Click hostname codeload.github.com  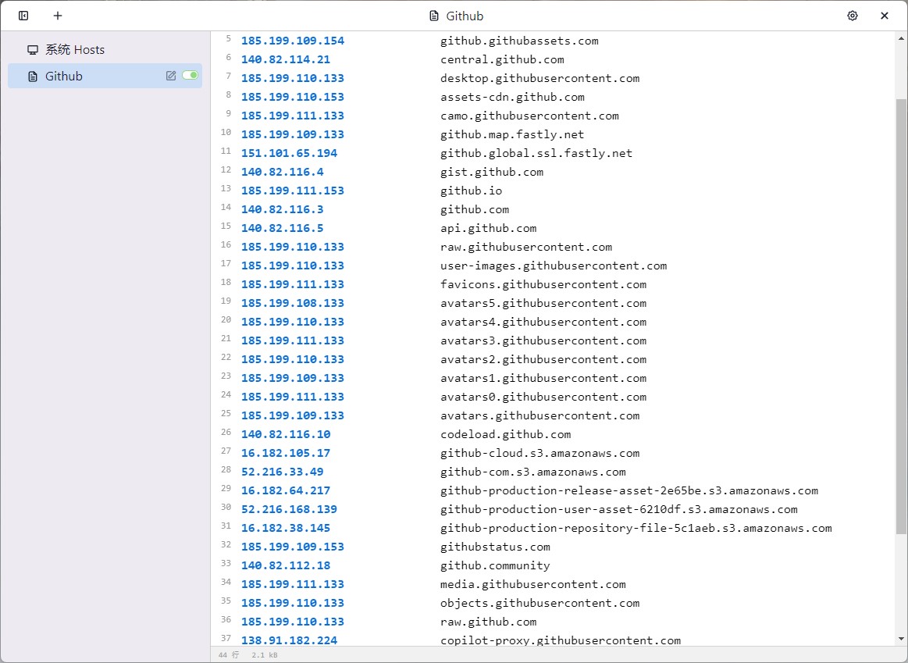[x=506, y=434]
